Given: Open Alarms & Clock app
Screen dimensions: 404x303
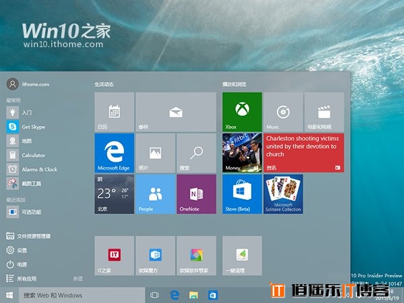Looking at the screenshot, I should point(32,169).
